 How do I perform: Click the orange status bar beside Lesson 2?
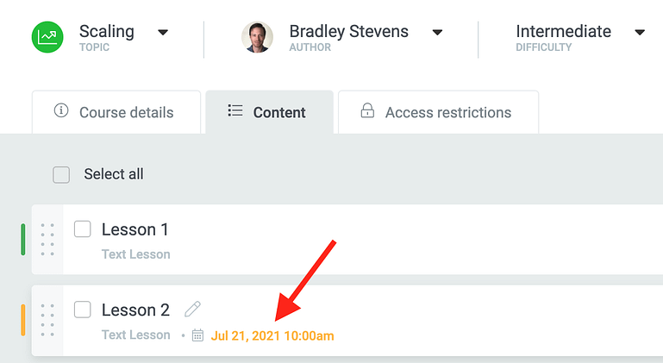click(23, 320)
